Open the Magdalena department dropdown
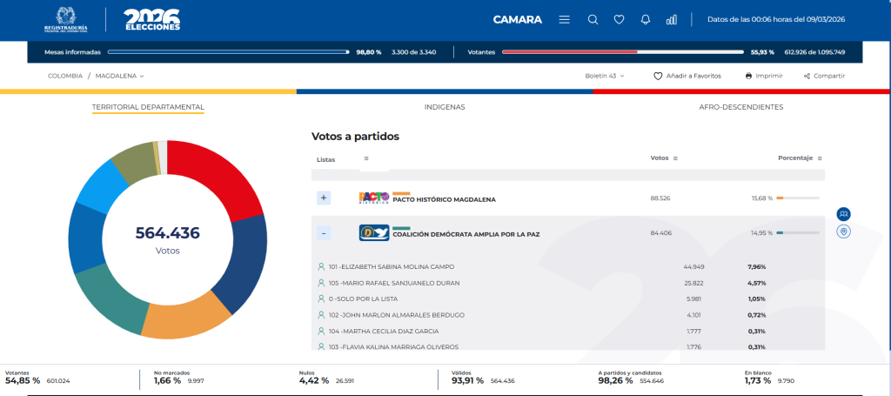 (x=119, y=76)
